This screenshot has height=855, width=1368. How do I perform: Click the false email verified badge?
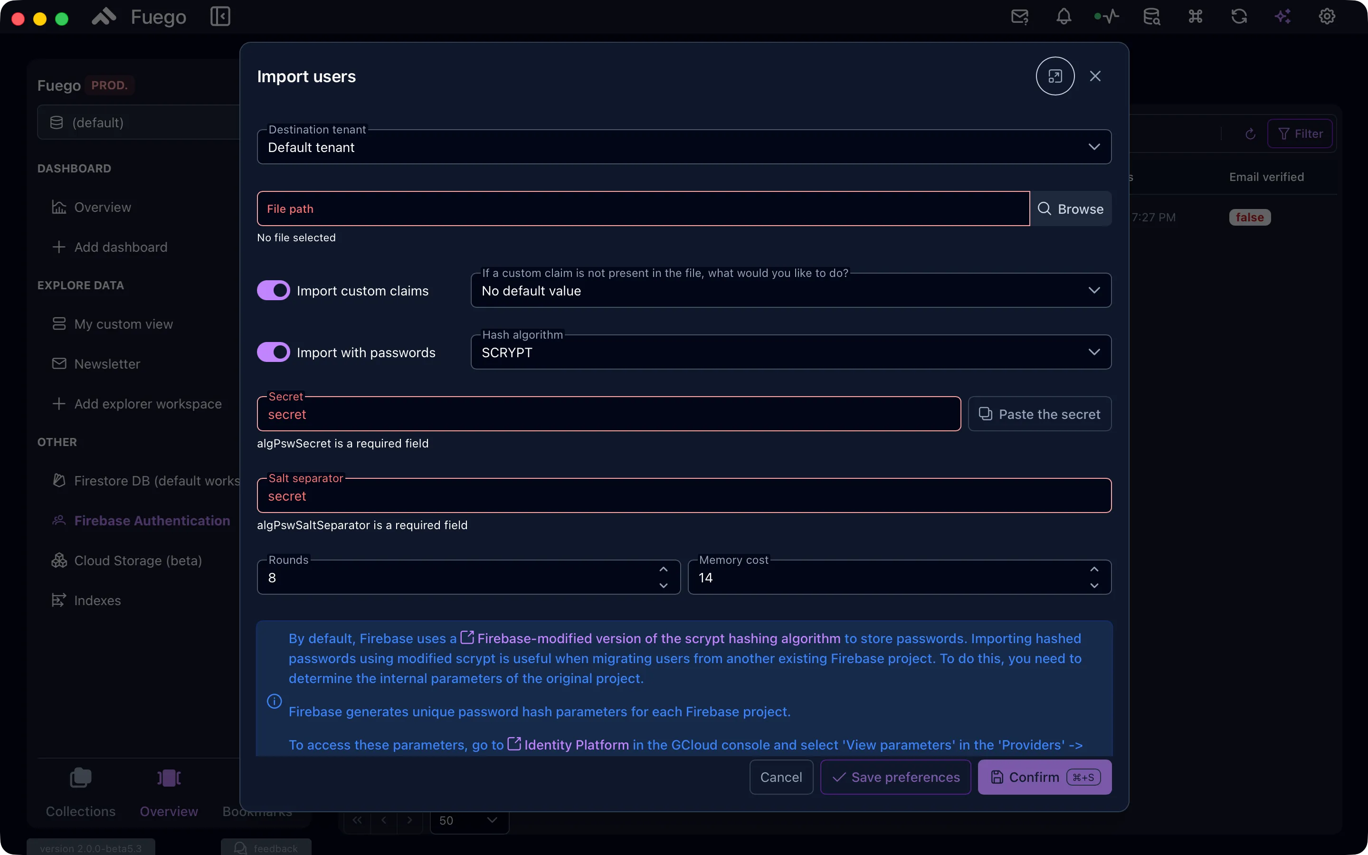(x=1249, y=217)
